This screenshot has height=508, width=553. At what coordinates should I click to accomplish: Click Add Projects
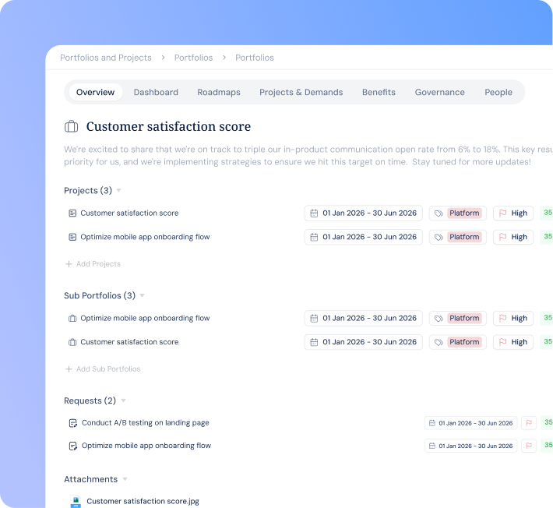93,264
